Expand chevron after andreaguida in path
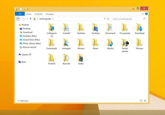Screen dimensions: 165x115 point(53,19)
